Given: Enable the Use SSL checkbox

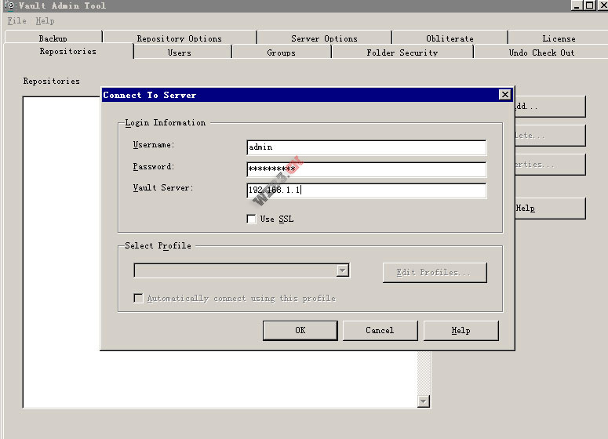Looking at the screenshot, I should (x=251, y=219).
